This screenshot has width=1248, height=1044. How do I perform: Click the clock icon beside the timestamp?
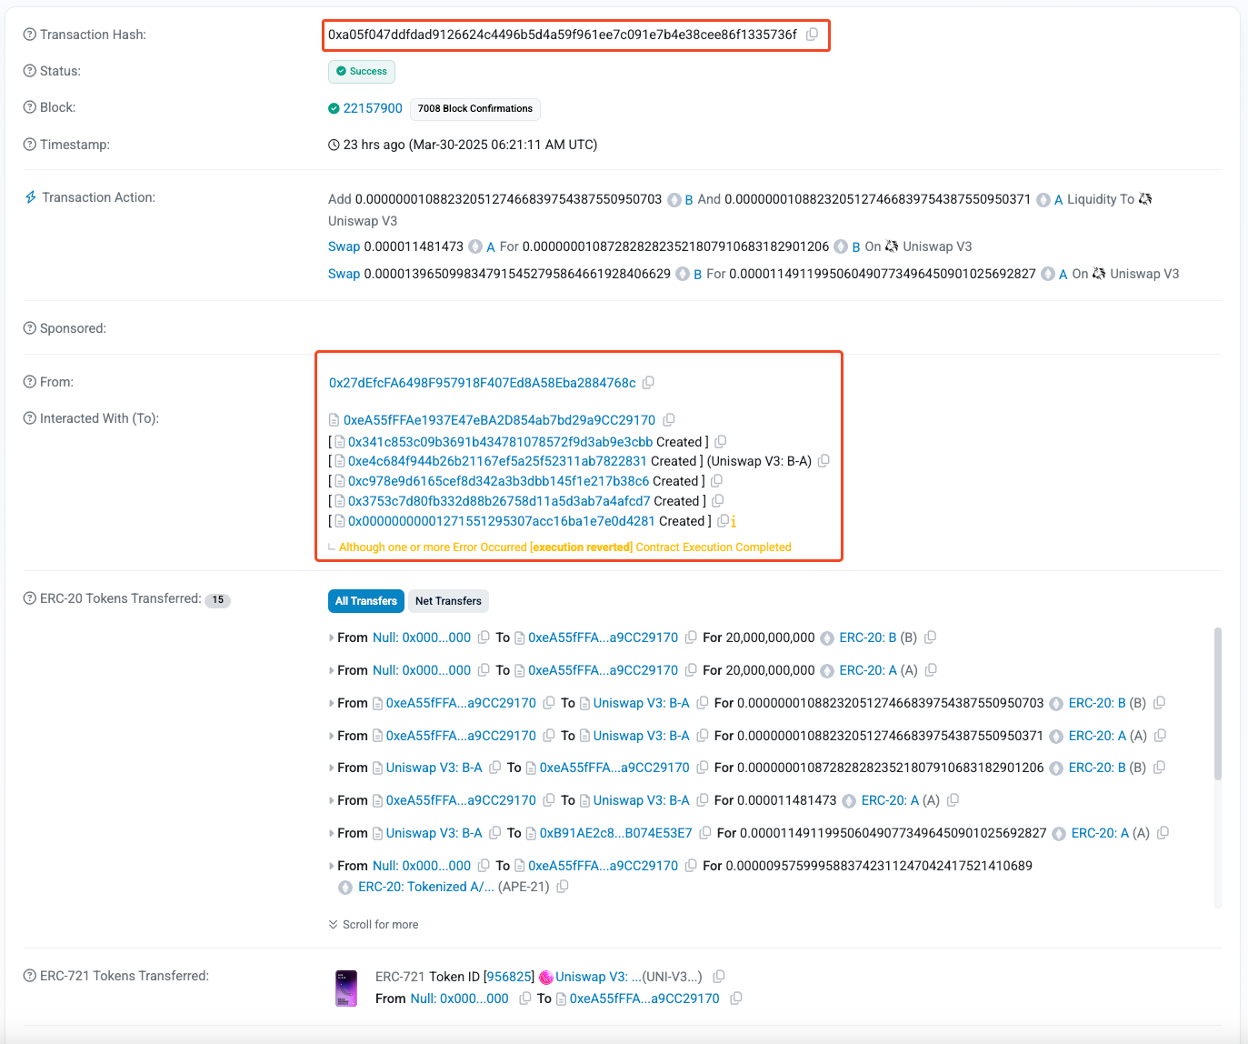333,144
